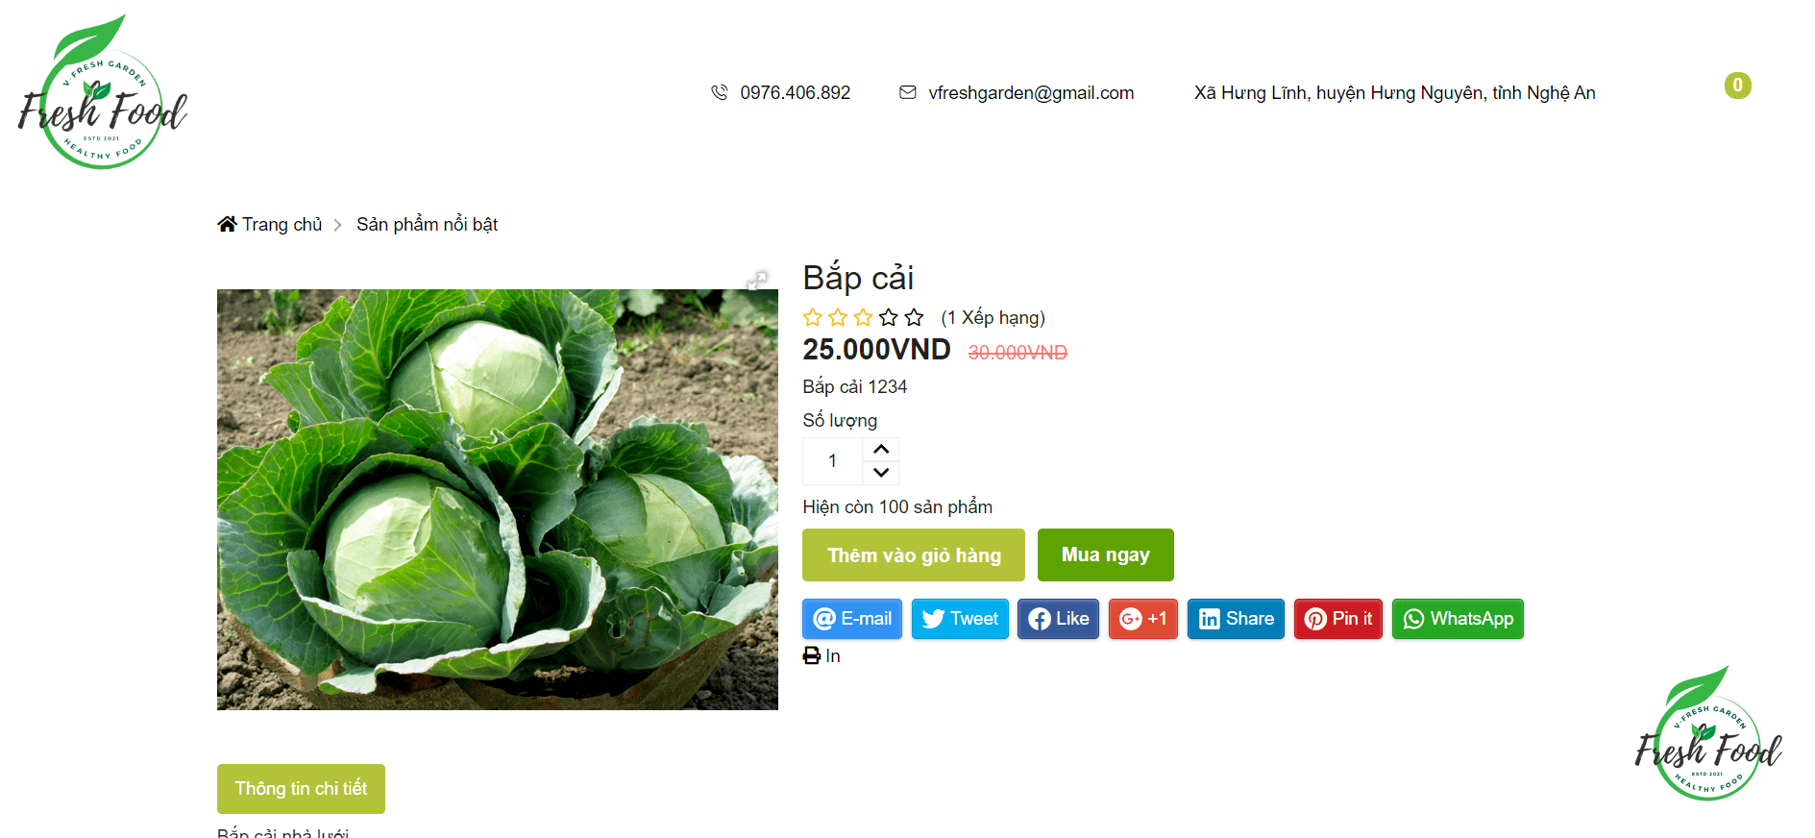Click the home icon in breadcrumb
The image size is (1815, 838).
(x=227, y=224)
